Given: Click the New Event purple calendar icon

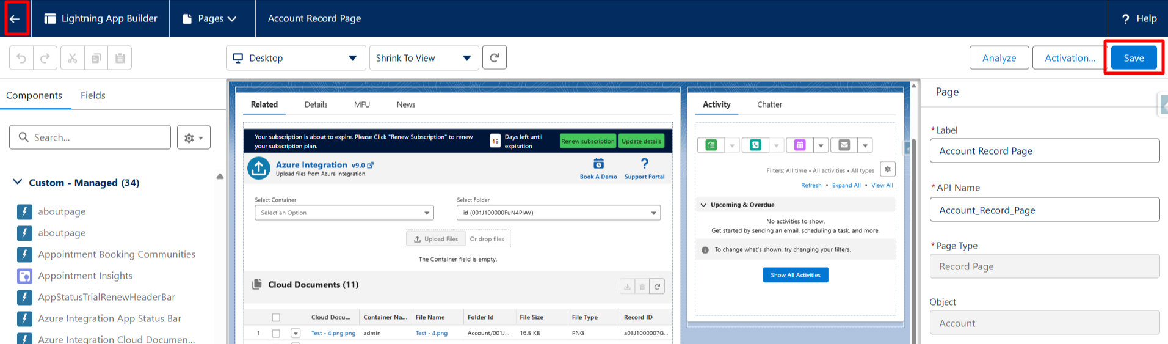Looking at the screenshot, I should pyautogui.click(x=800, y=145).
